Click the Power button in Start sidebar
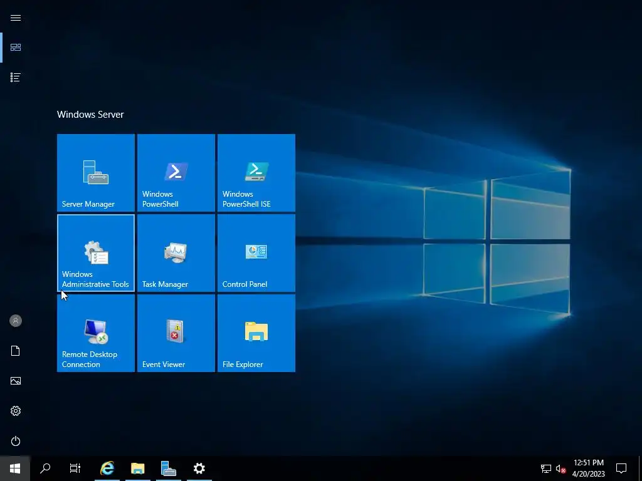This screenshot has width=642, height=481. pos(16,441)
